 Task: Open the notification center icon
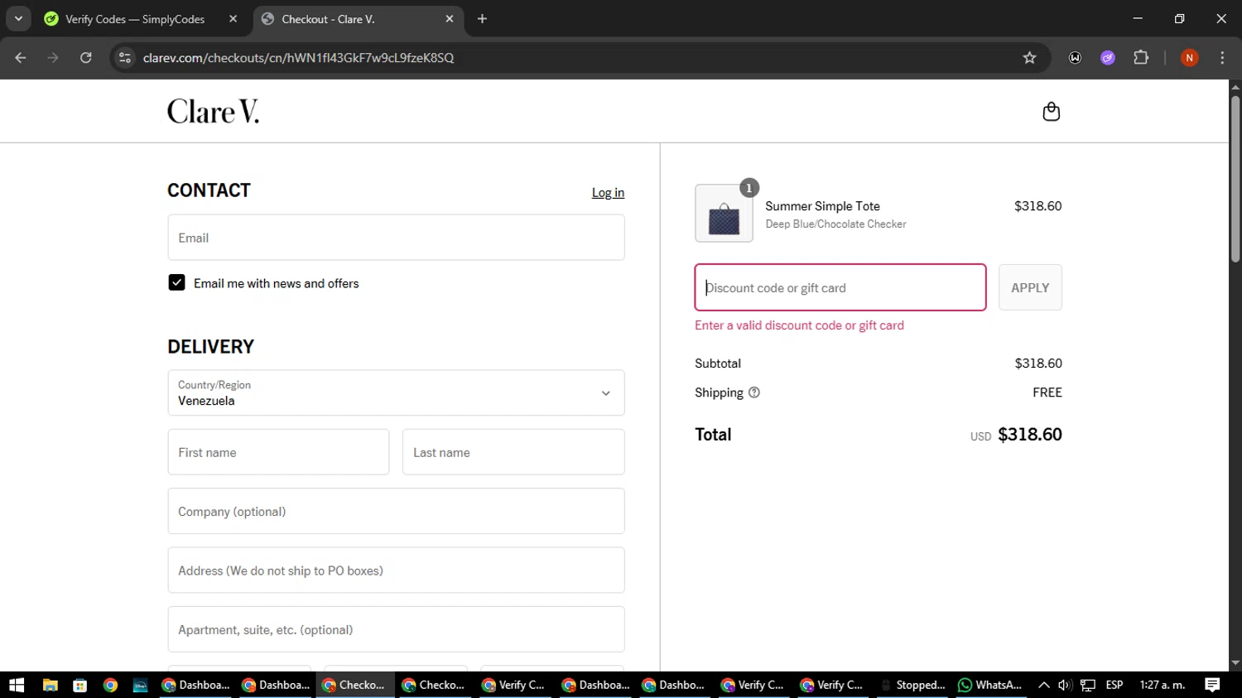click(x=1212, y=685)
